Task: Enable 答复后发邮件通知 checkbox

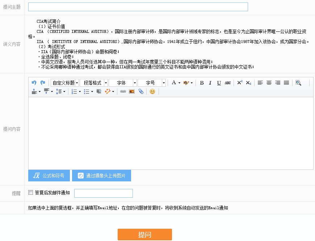Action: [x=31, y=193]
